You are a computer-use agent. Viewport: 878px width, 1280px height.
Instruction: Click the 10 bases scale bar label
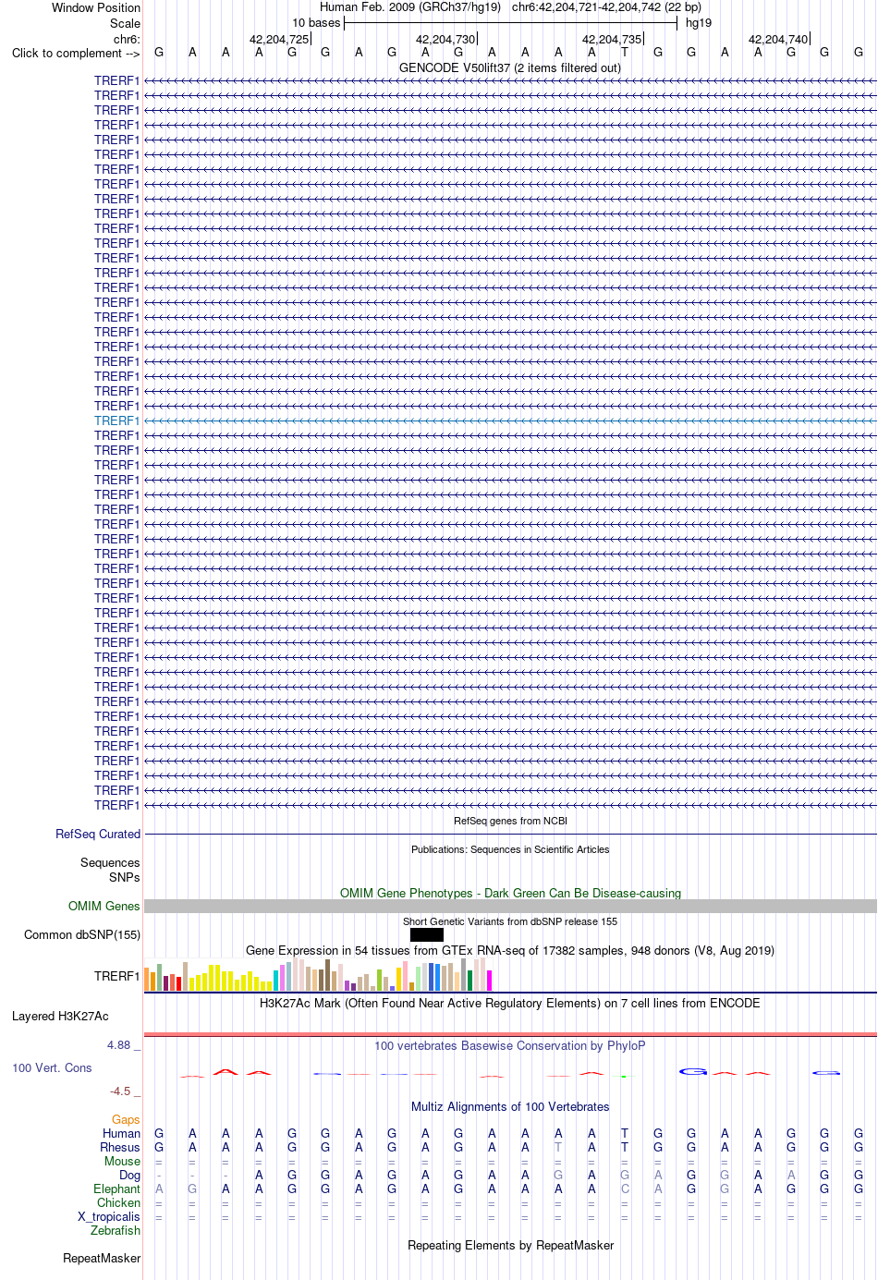pos(316,23)
